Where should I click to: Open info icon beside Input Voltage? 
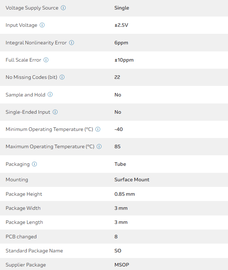[42, 25]
